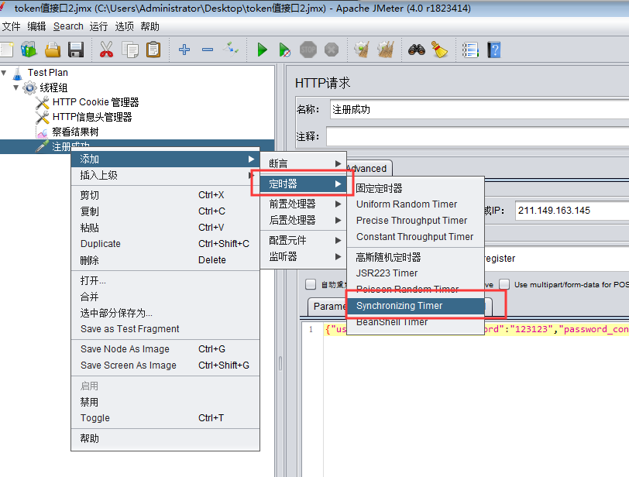Click the Clear results broom icon
The width and height of the screenshot is (629, 477).
click(x=362, y=50)
